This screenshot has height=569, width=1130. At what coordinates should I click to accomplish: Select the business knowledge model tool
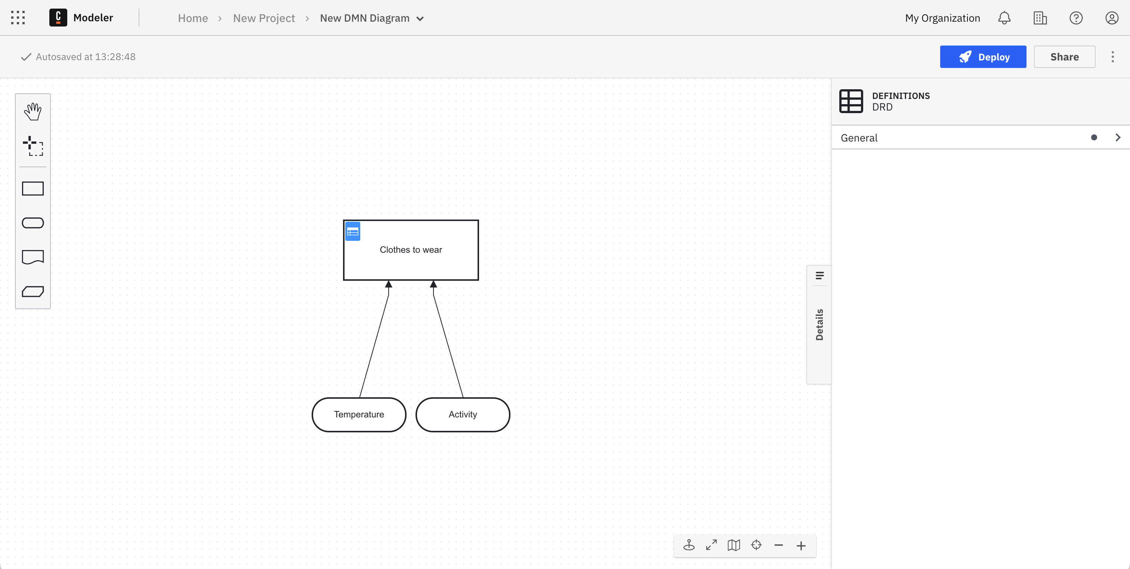pyautogui.click(x=33, y=291)
